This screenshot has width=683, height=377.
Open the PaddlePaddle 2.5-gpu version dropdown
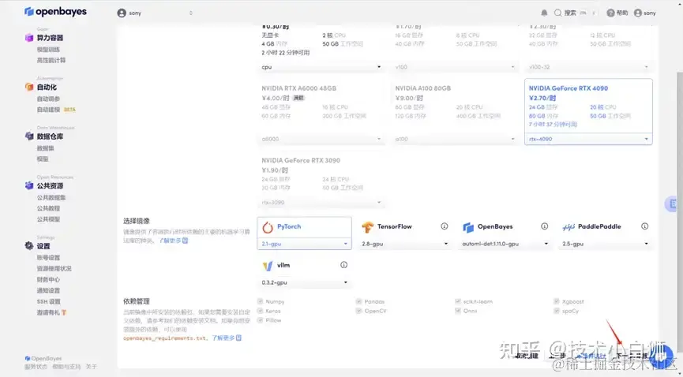(606, 244)
